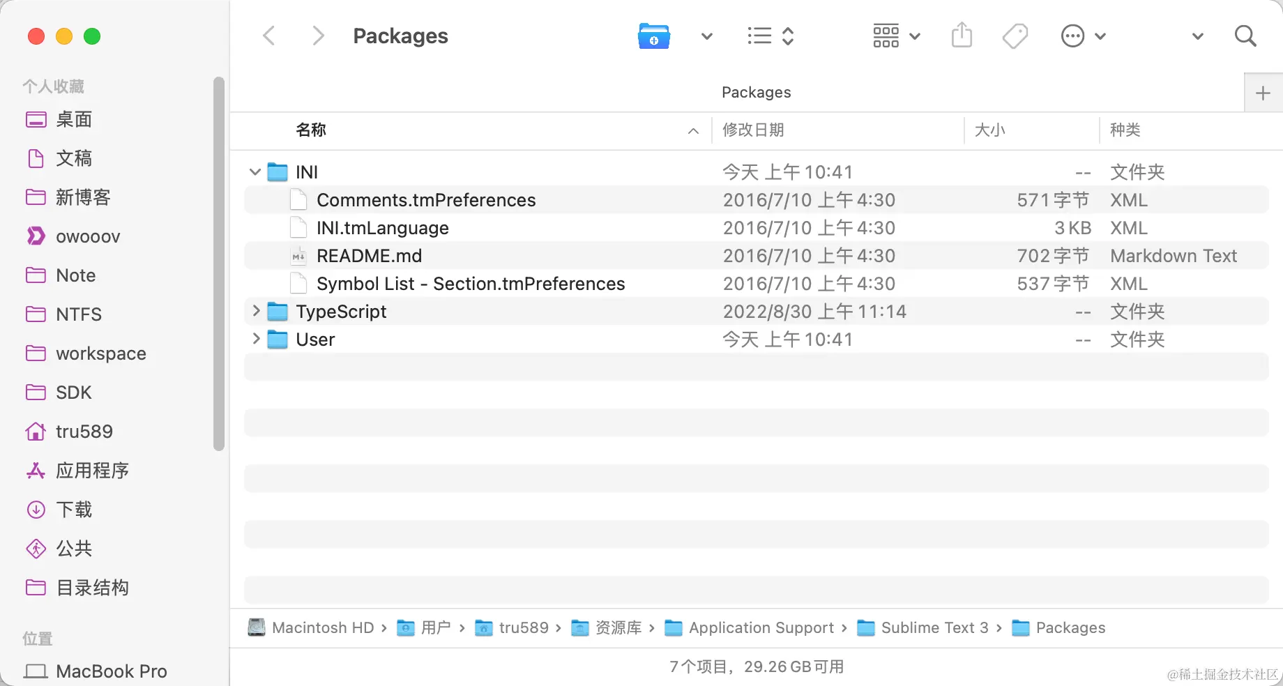Click Sublime Text 3 in path bar

(923, 627)
